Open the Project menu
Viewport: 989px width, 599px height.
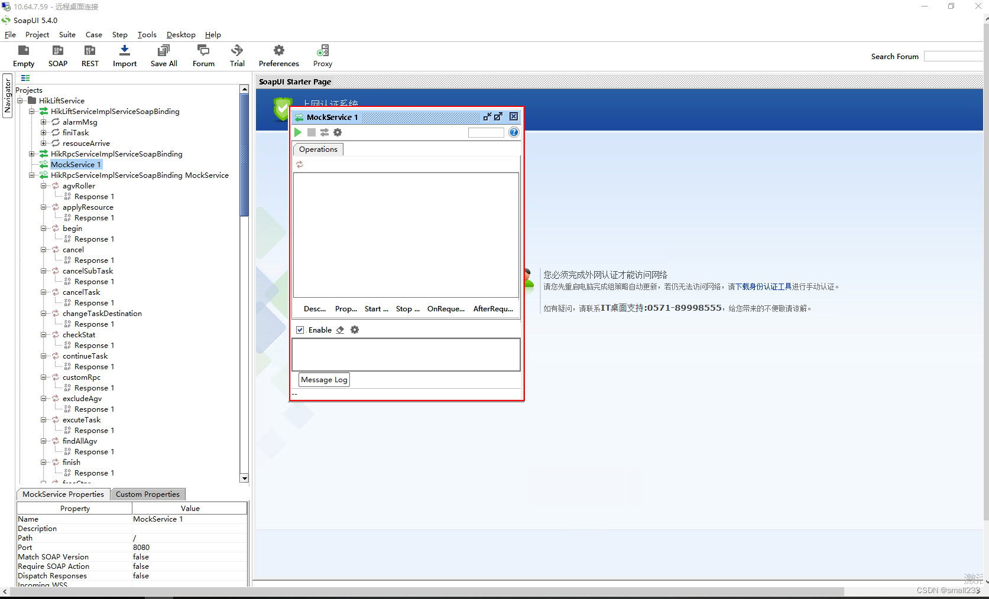(x=37, y=35)
